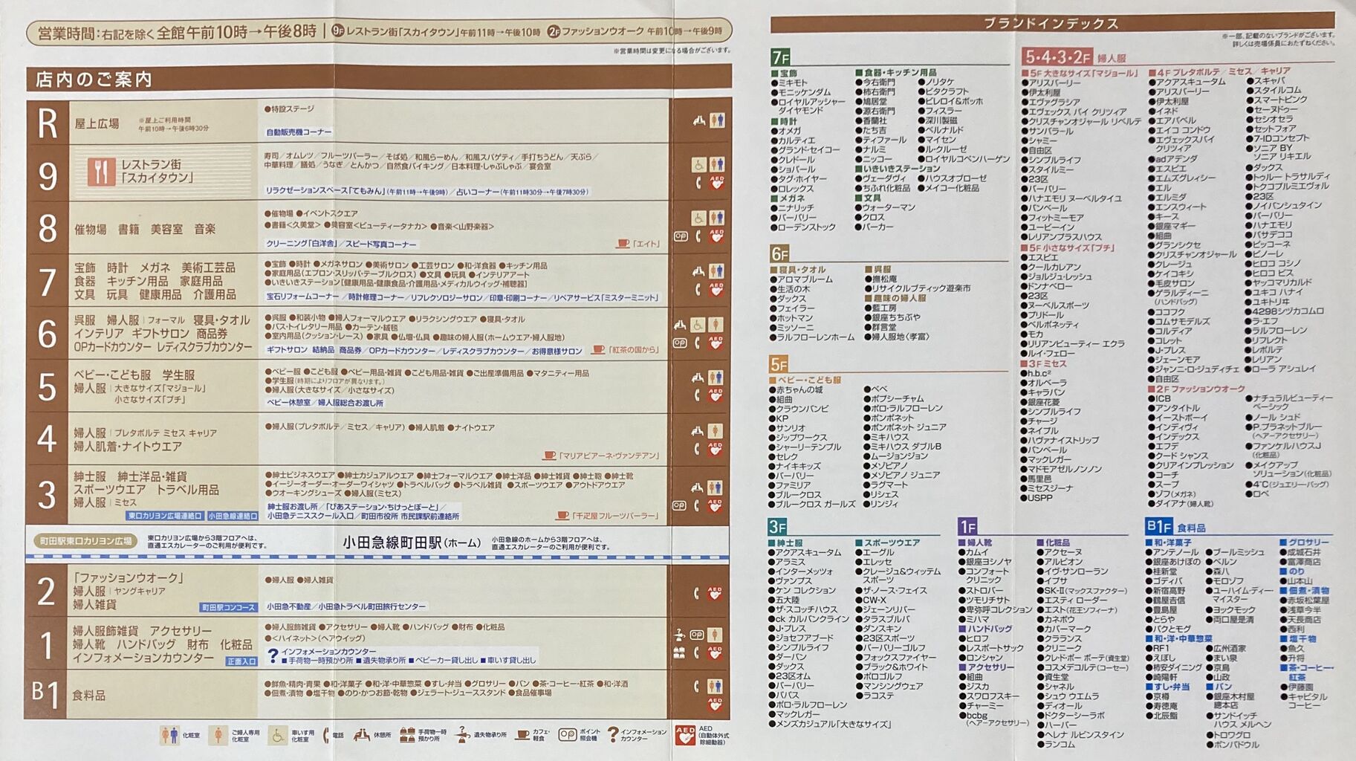Screen dimensions: 1356x761
Task: Click the ブランドインデックス header bar
Action: (x=1051, y=23)
